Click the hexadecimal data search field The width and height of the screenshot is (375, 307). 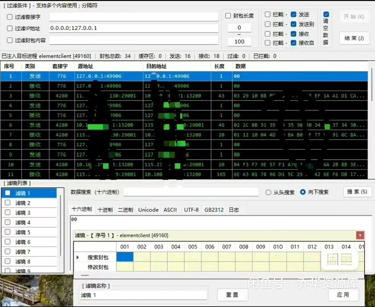coord(191,192)
